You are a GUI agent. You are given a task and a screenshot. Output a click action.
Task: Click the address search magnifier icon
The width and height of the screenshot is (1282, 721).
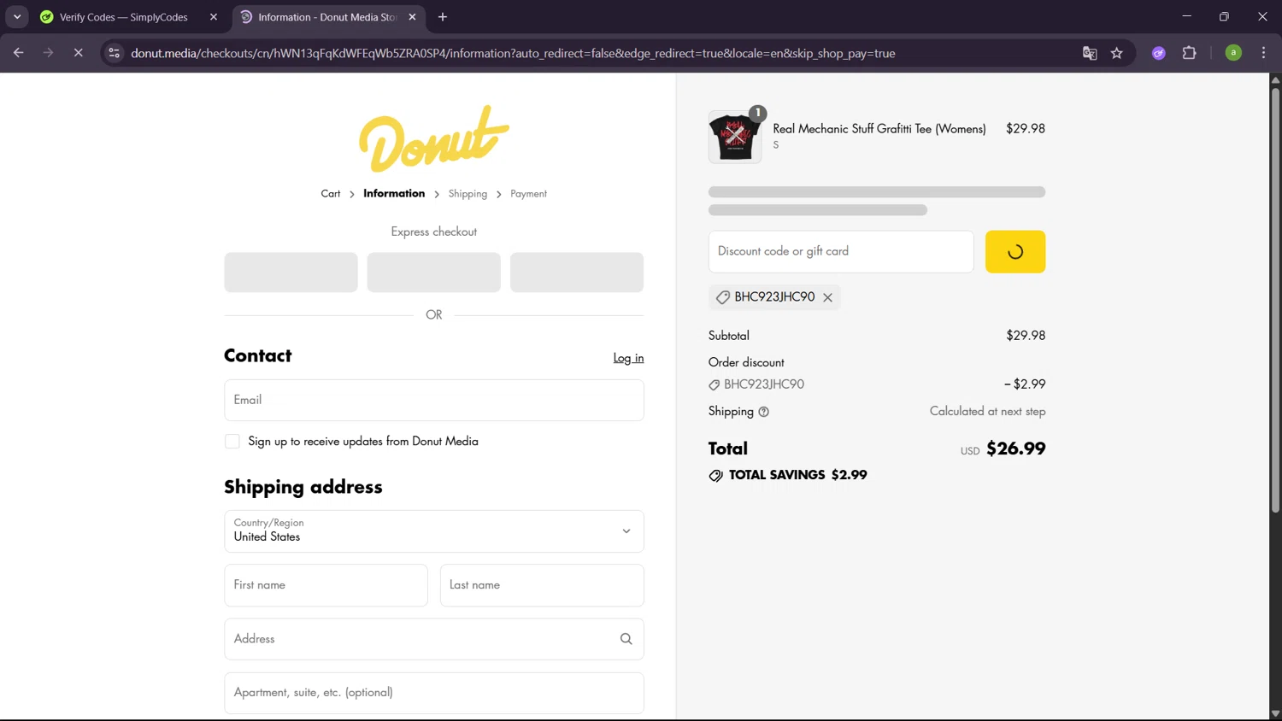coord(626,639)
